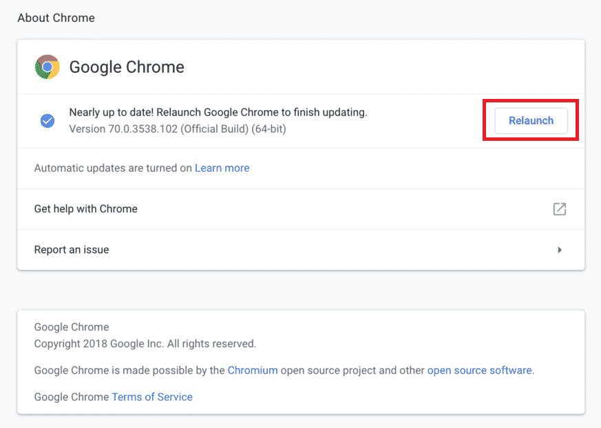Click the blue update checkmark icon

[x=48, y=121]
